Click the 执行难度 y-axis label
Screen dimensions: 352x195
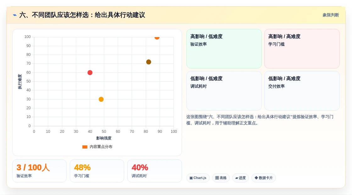click(x=20, y=82)
